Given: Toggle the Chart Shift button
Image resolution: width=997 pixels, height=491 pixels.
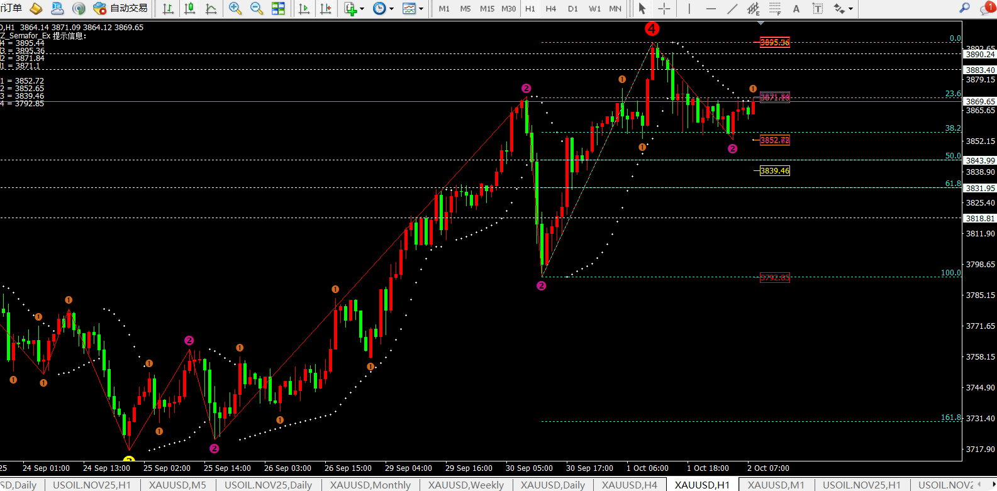Looking at the screenshot, I should tap(326, 9).
